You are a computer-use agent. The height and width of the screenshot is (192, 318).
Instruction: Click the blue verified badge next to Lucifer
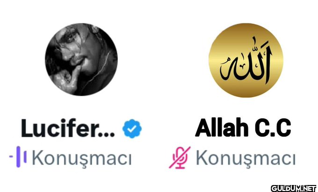(x=132, y=128)
